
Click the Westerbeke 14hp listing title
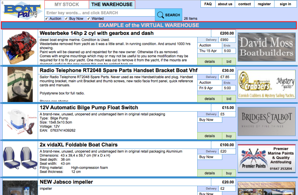tap(97, 33)
